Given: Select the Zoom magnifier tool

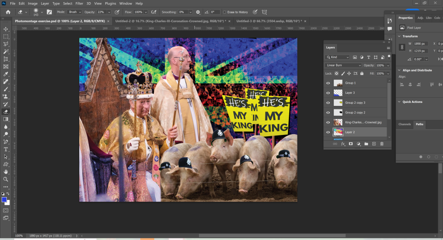Looking at the screenshot, I should click(6, 179).
